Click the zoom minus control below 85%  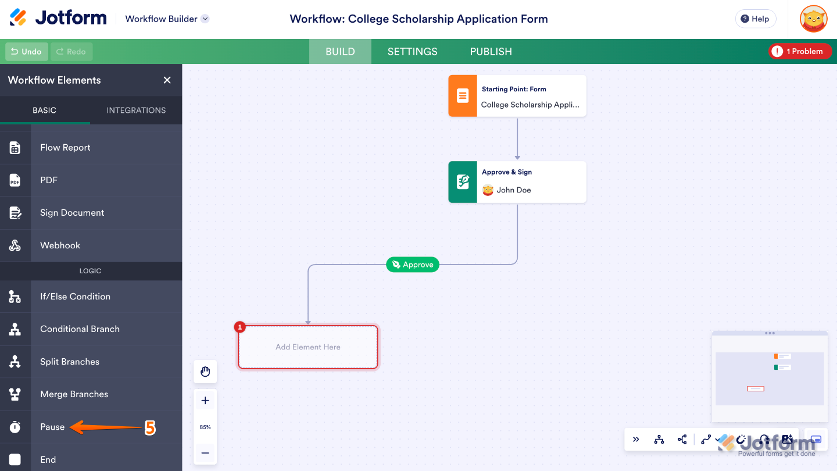[x=205, y=453]
